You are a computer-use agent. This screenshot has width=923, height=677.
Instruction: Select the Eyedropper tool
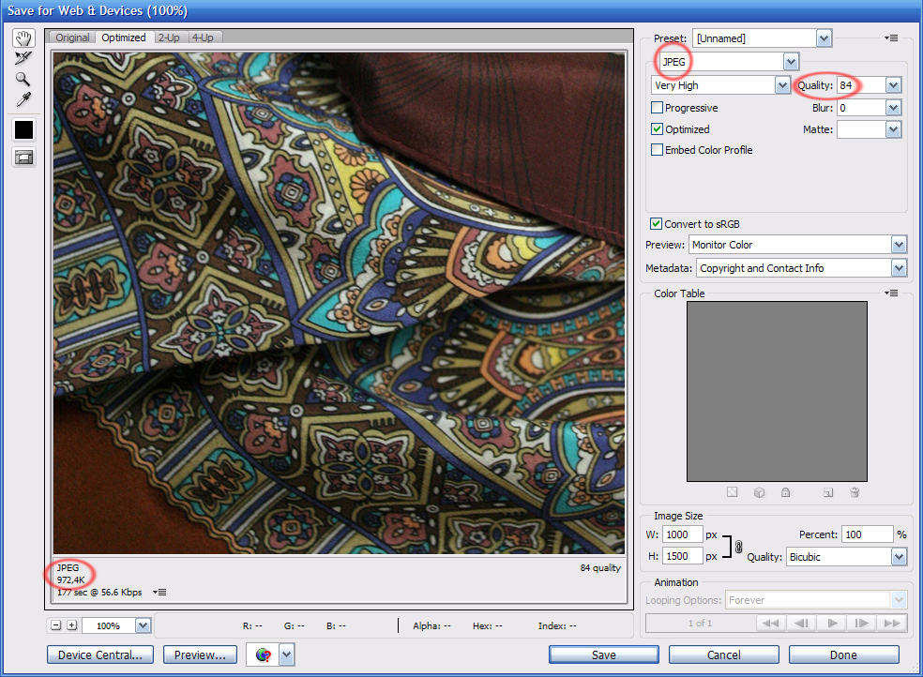tap(23, 99)
